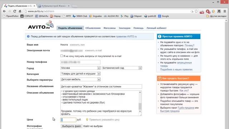The image size is (229, 129).
Task: Open the Маркет bookmark
Action: (x=136, y=16)
